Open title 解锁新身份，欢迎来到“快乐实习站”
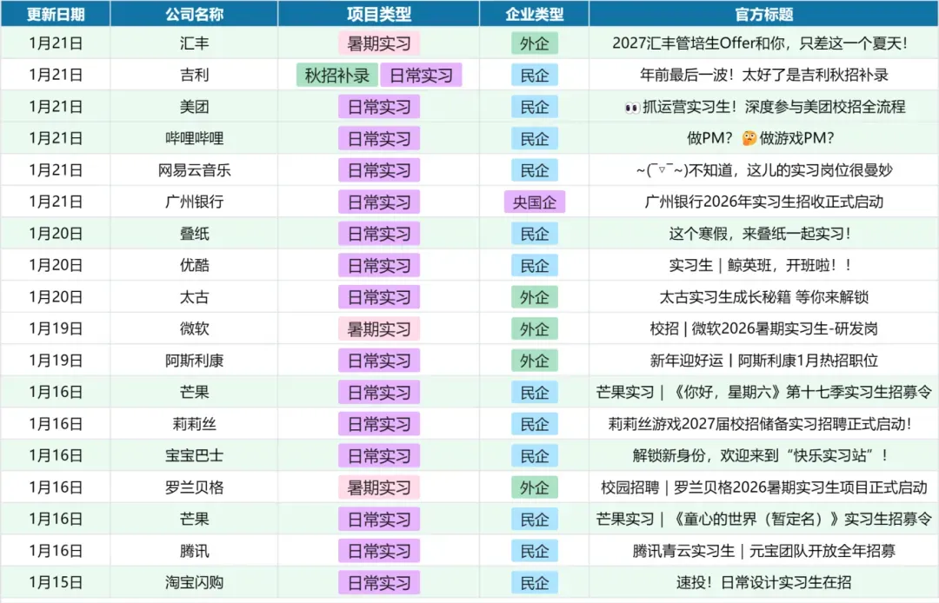 (759, 455)
